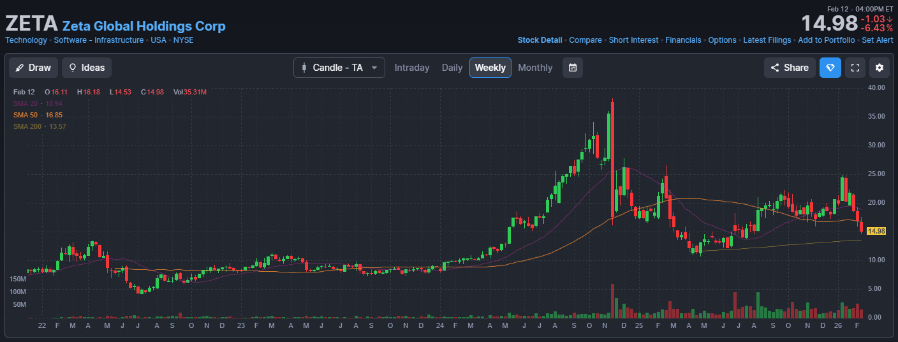This screenshot has height=342, width=898.
Task: Click the 14.98 current price axis marker
Action: (877, 231)
